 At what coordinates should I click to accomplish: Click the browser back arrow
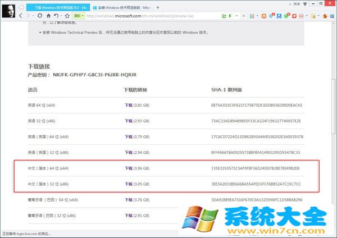pyautogui.click(x=21, y=16)
